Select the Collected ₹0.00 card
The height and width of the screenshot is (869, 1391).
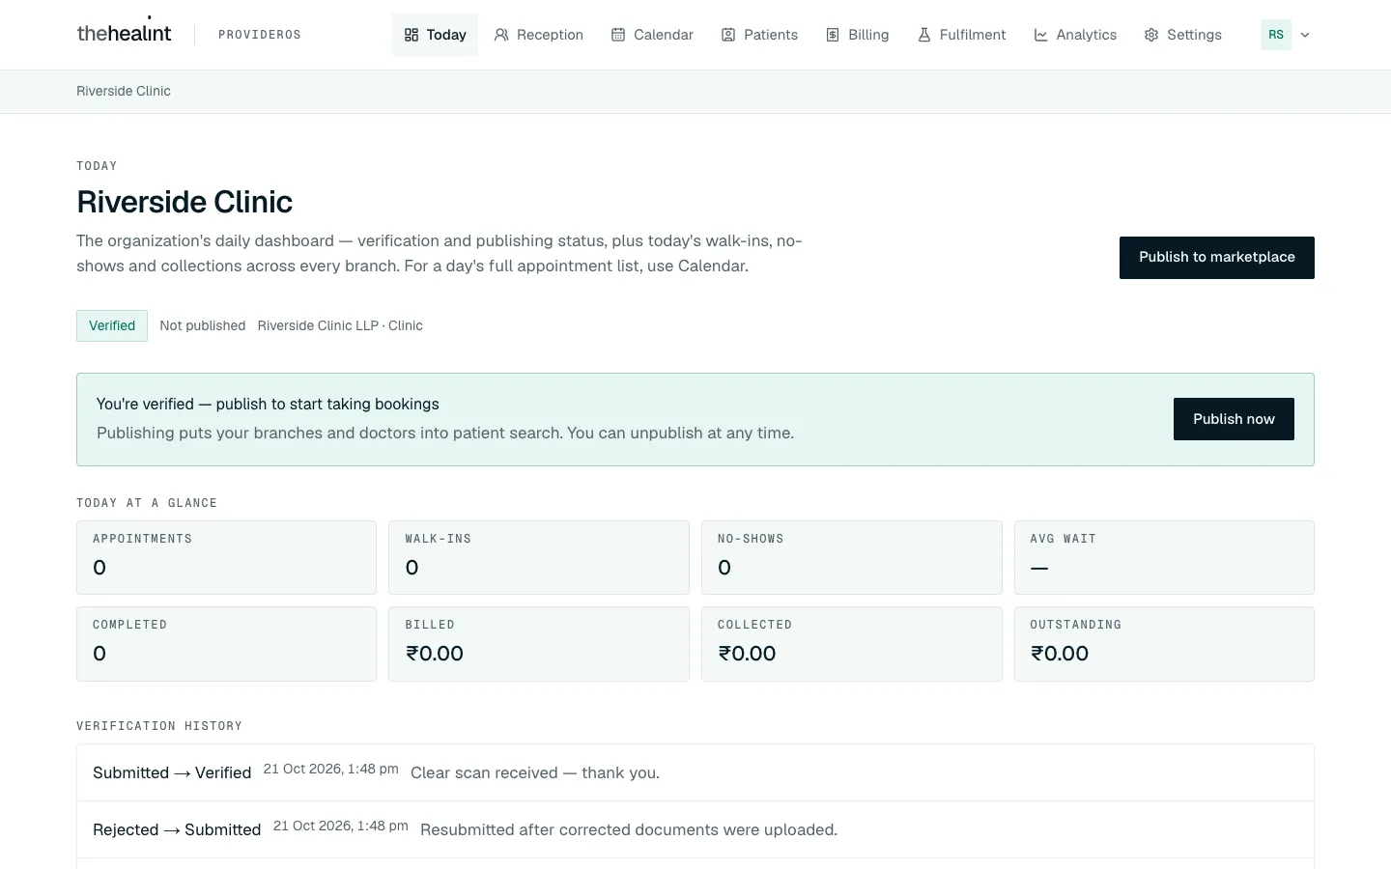[x=852, y=644]
